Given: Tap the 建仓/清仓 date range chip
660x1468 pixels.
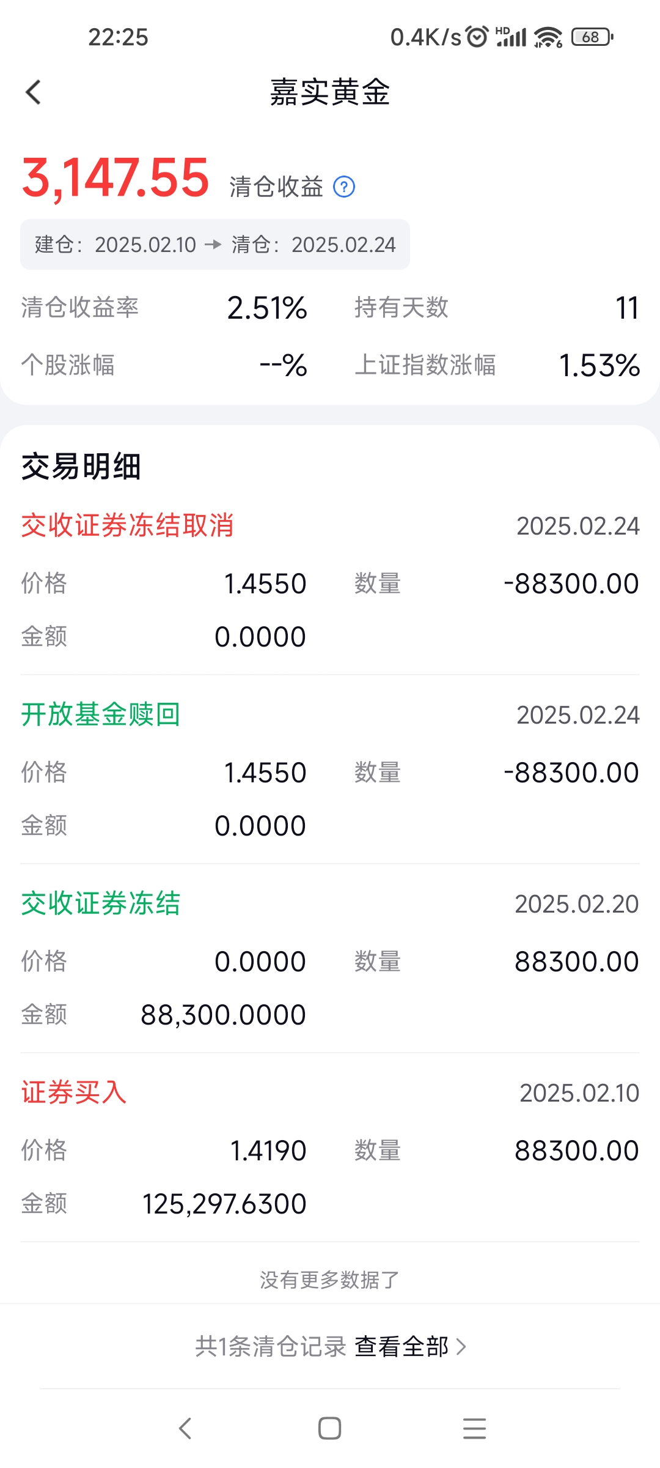Looking at the screenshot, I should (x=215, y=245).
